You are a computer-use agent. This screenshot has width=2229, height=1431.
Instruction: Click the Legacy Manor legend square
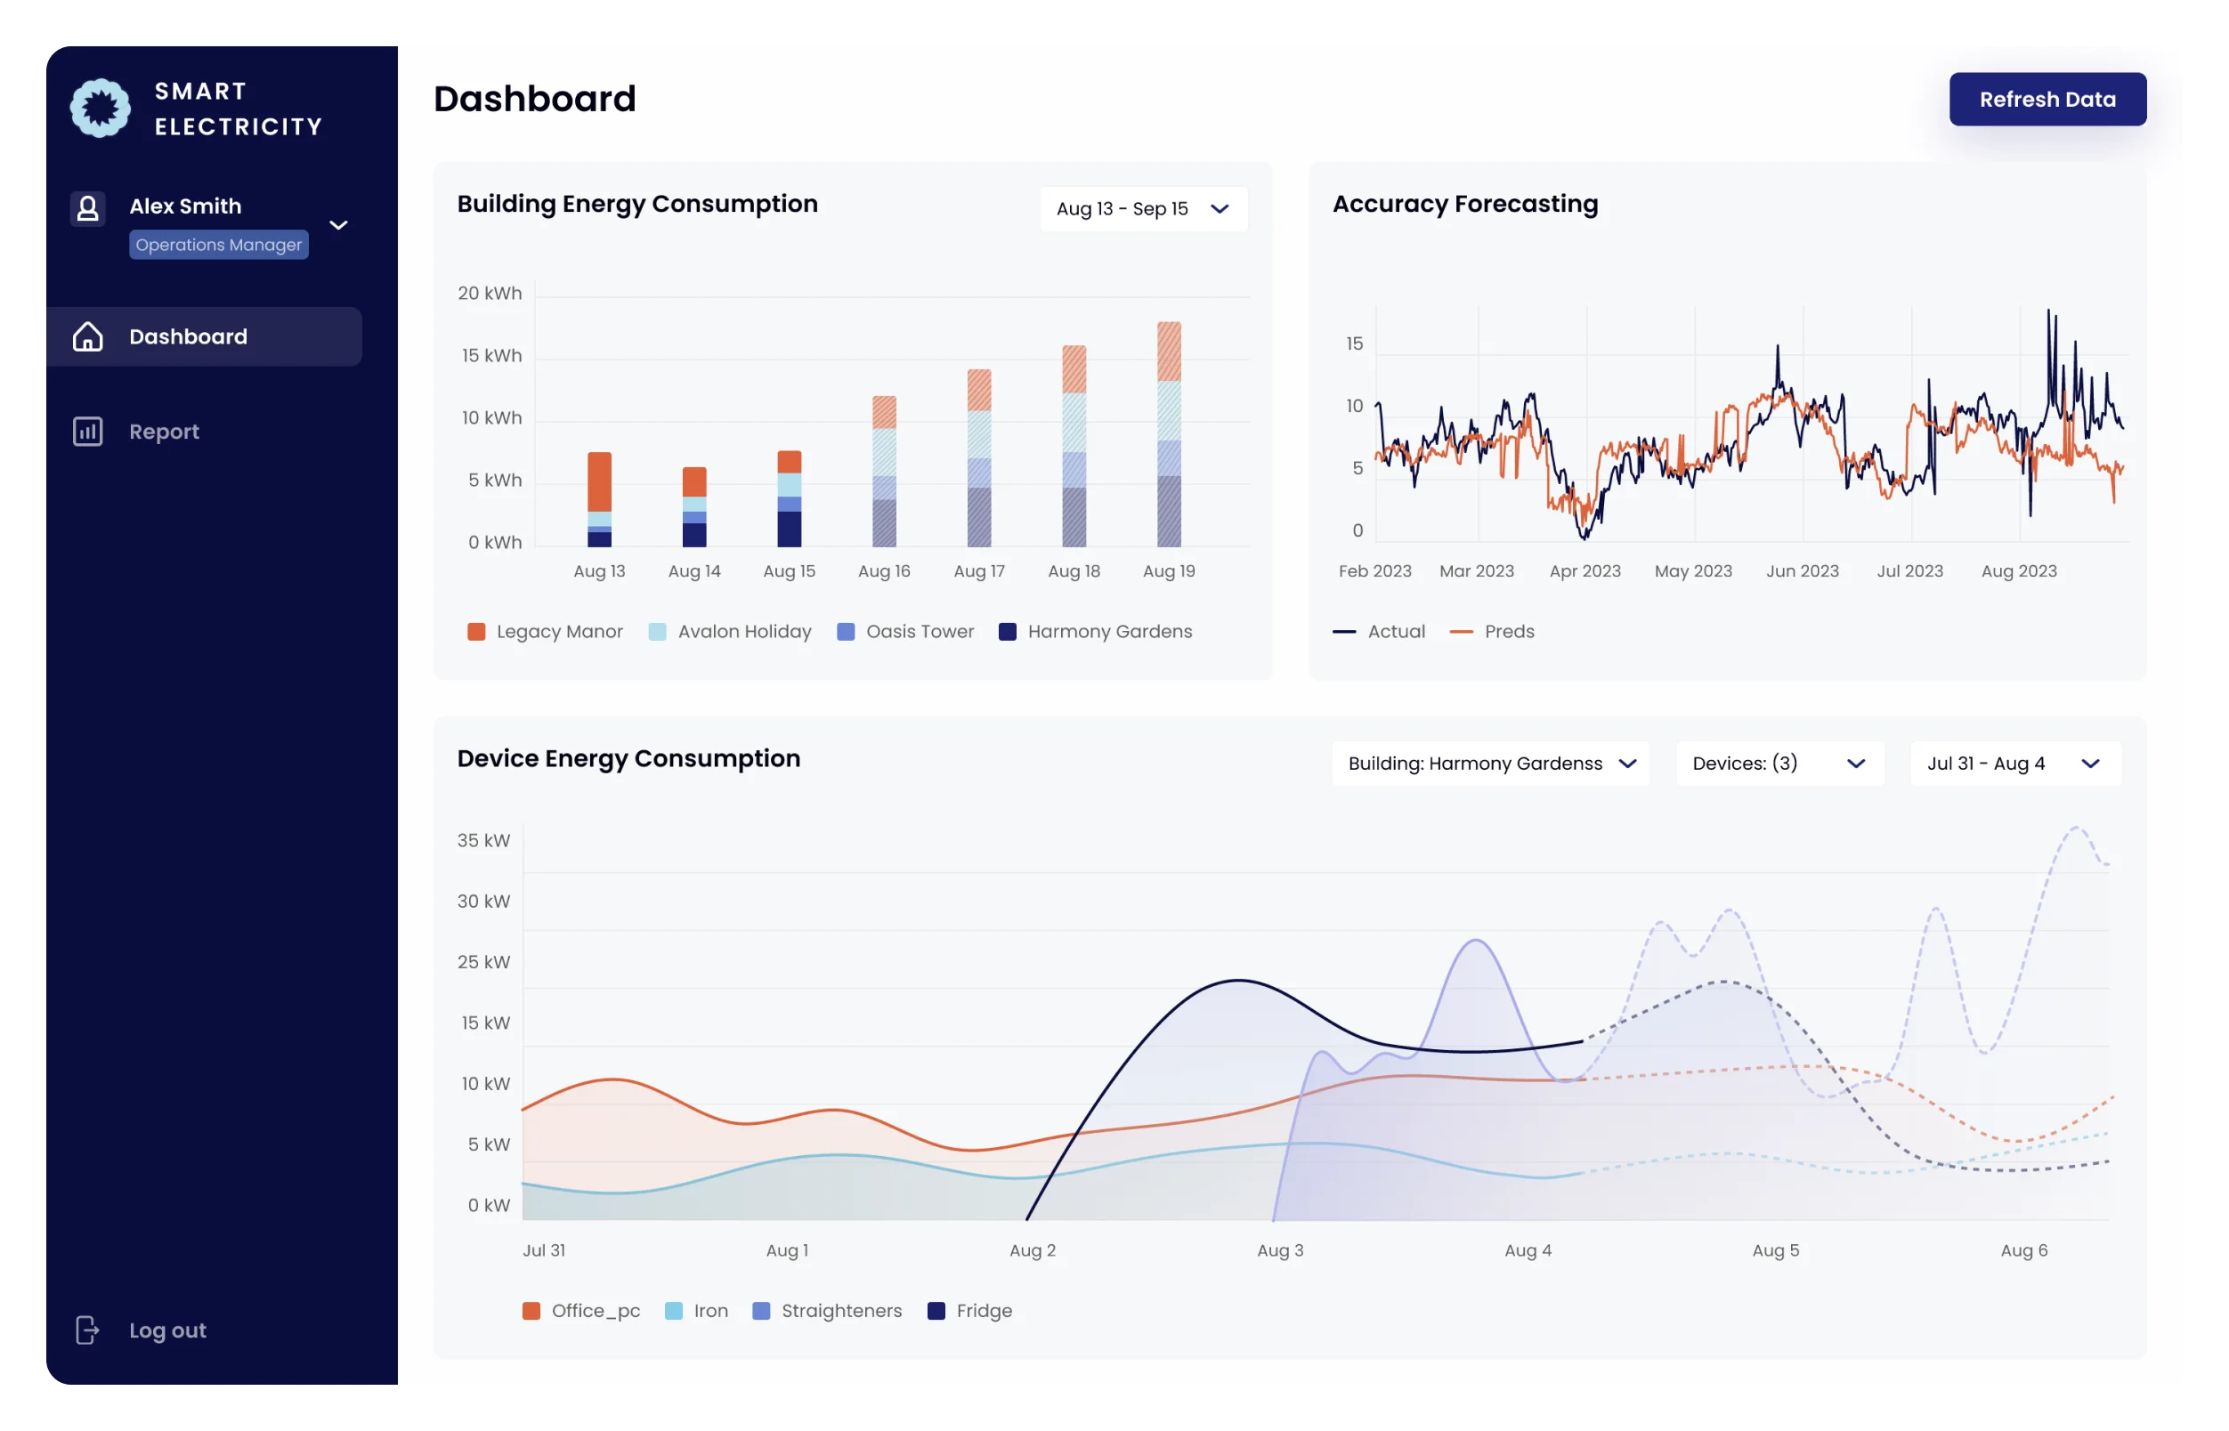(x=476, y=631)
